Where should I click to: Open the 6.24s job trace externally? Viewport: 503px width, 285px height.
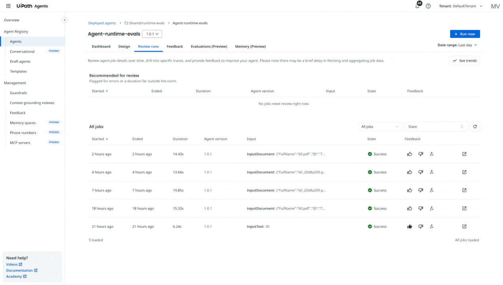pos(464,226)
